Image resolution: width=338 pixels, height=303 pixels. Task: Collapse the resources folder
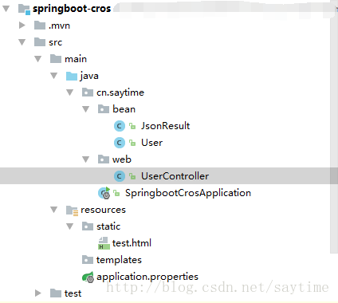click(54, 210)
